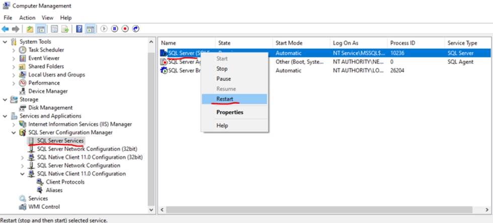The height and width of the screenshot is (223, 493).
Task: Expand the Local Users and Groups node
Action: (14, 75)
